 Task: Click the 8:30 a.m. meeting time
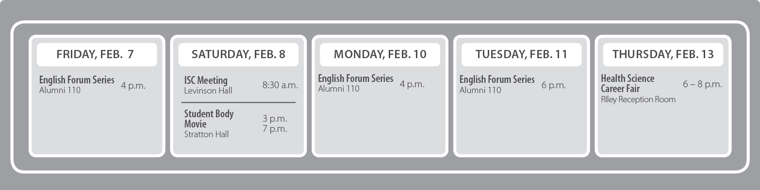pyautogui.click(x=280, y=85)
